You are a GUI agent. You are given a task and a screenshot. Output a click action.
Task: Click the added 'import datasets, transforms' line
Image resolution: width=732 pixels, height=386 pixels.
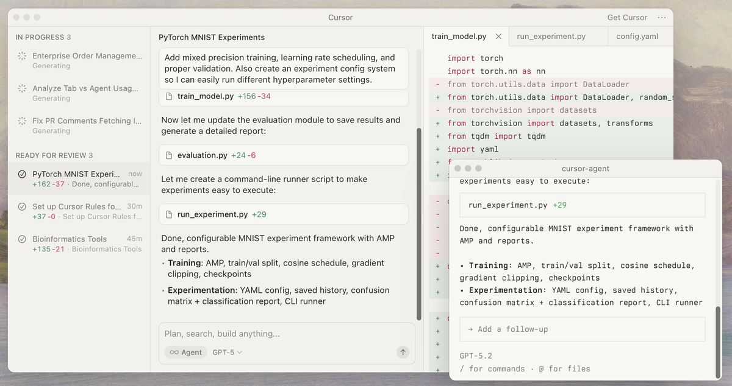tap(550, 123)
